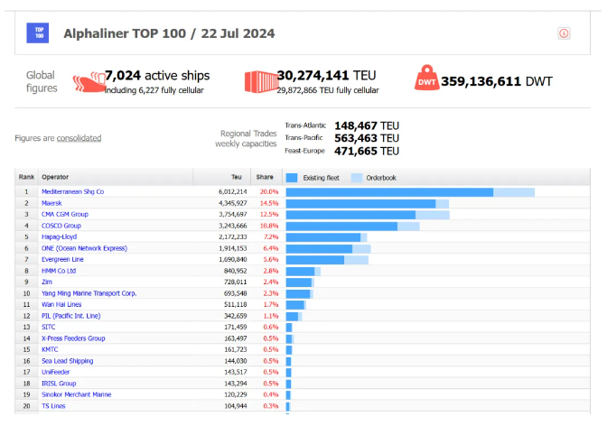Click 'Including 6,227 fully cellular' text
The width and height of the screenshot is (607, 426).
(154, 90)
